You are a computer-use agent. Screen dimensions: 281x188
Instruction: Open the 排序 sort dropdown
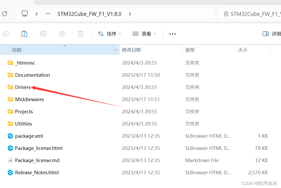coord(109,34)
